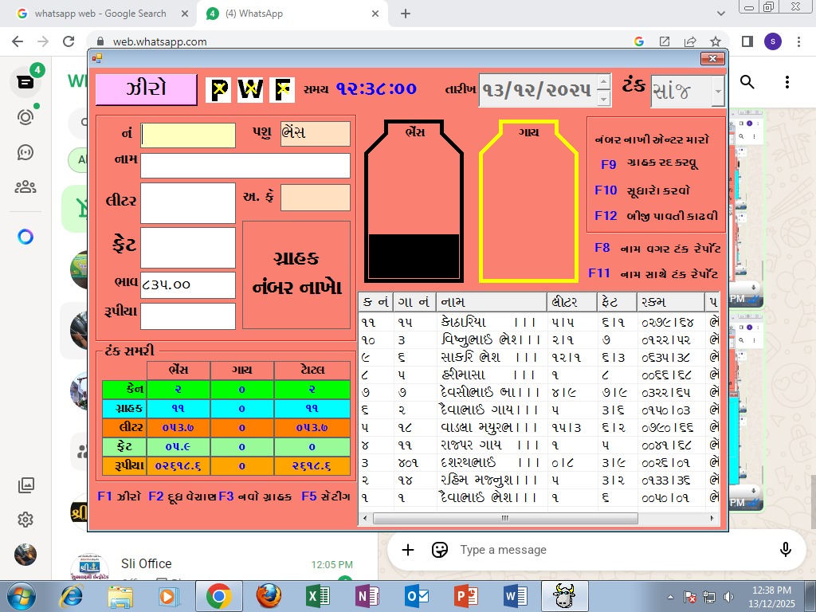
Task: Open the emoji picker in WhatsApp
Action: point(440,550)
